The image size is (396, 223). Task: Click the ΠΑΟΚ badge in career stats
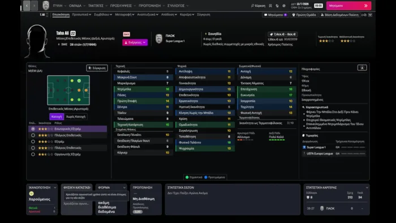[x=322, y=208]
